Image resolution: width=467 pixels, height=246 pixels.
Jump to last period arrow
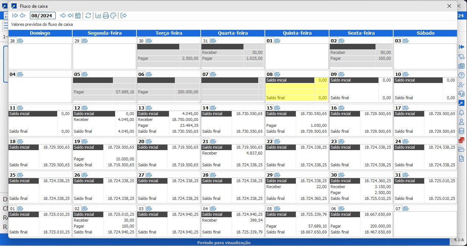click(x=70, y=15)
